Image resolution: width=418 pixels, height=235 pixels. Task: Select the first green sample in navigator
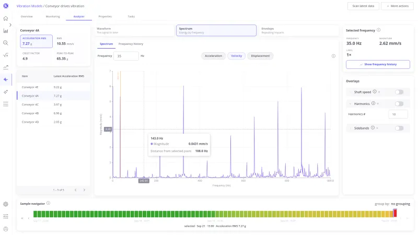[35, 214]
